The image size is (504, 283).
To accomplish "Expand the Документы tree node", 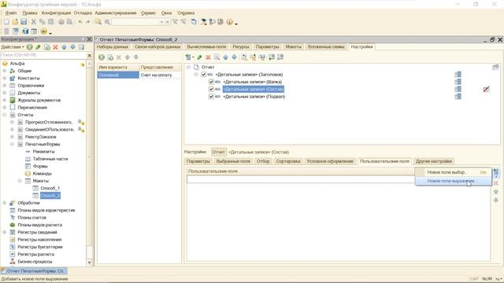I will click(5, 93).
